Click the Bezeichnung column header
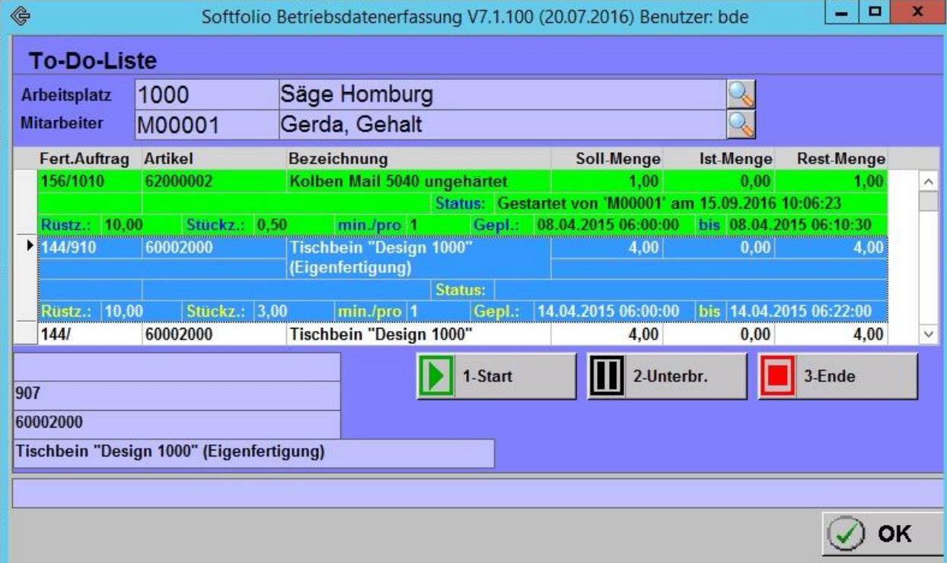 (x=338, y=159)
